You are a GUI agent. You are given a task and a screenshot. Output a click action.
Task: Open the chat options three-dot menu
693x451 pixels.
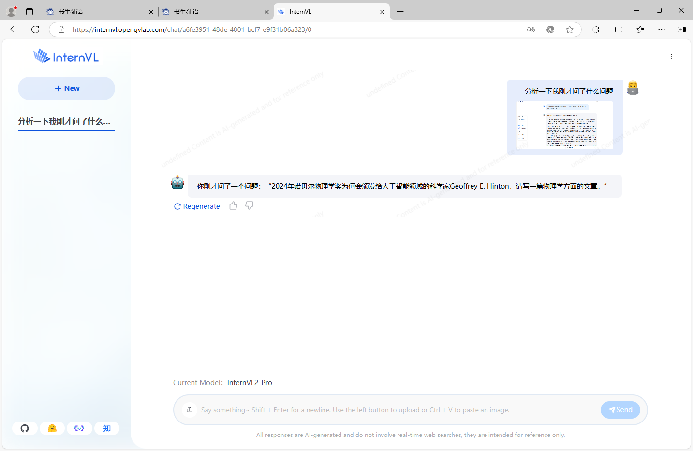point(671,57)
